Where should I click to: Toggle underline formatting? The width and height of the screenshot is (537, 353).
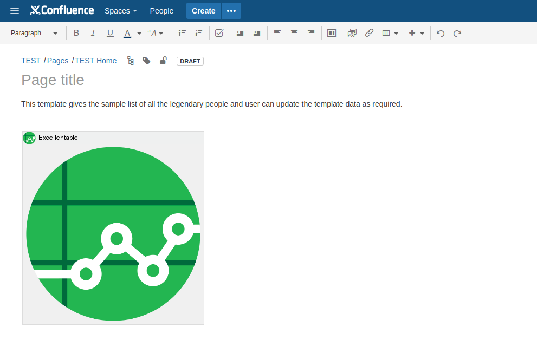(110, 33)
